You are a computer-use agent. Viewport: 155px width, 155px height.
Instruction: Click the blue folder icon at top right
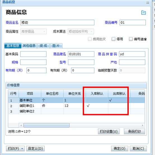[144, 13]
